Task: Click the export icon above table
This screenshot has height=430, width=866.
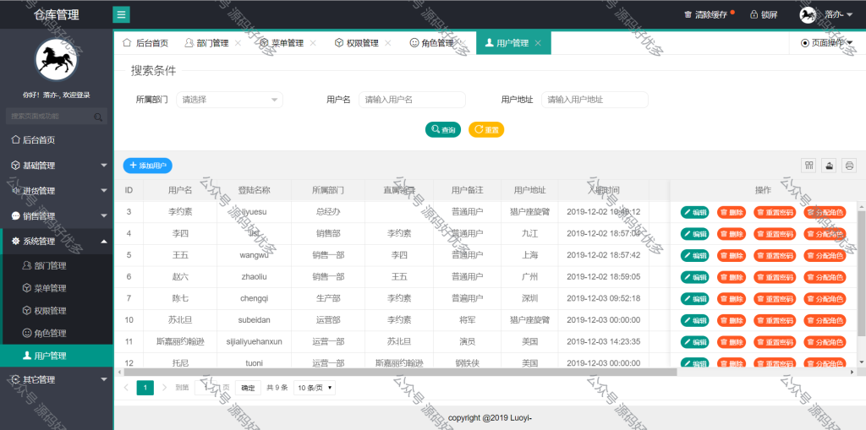Action: tap(829, 165)
